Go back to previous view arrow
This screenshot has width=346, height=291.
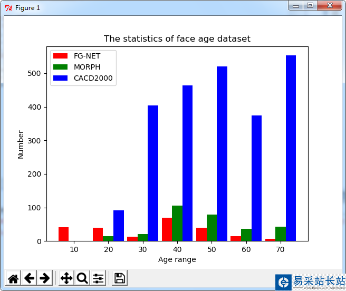click(x=29, y=278)
